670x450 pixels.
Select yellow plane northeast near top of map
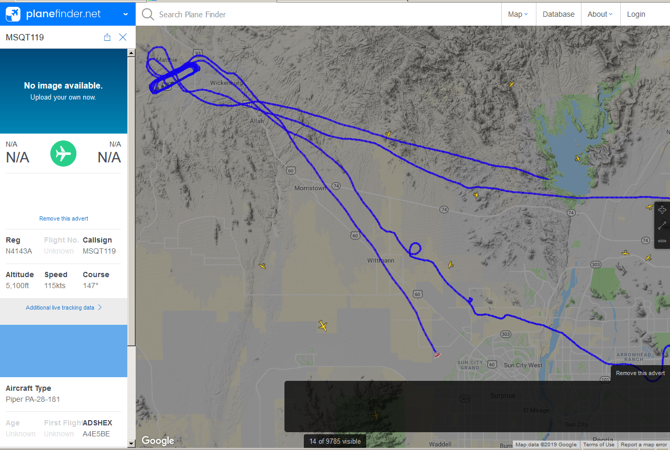coord(511,84)
